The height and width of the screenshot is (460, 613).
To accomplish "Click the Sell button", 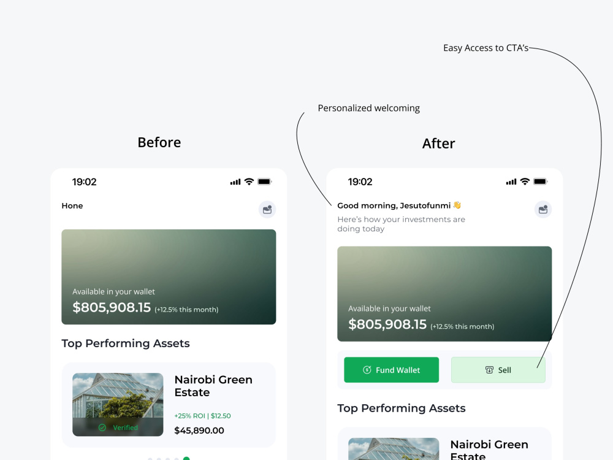I will [498, 370].
